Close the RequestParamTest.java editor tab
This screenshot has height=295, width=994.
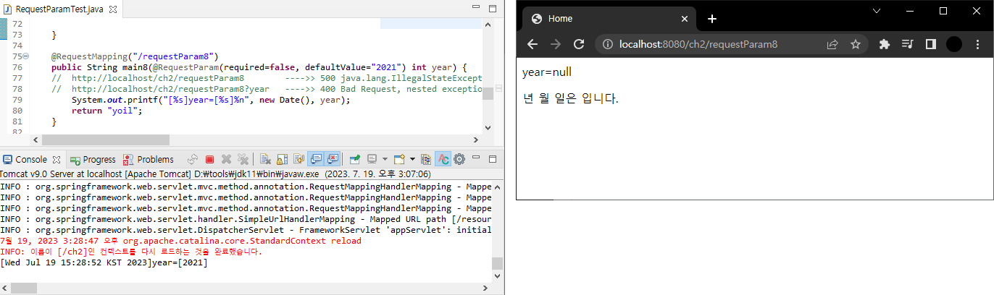coord(113,9)
